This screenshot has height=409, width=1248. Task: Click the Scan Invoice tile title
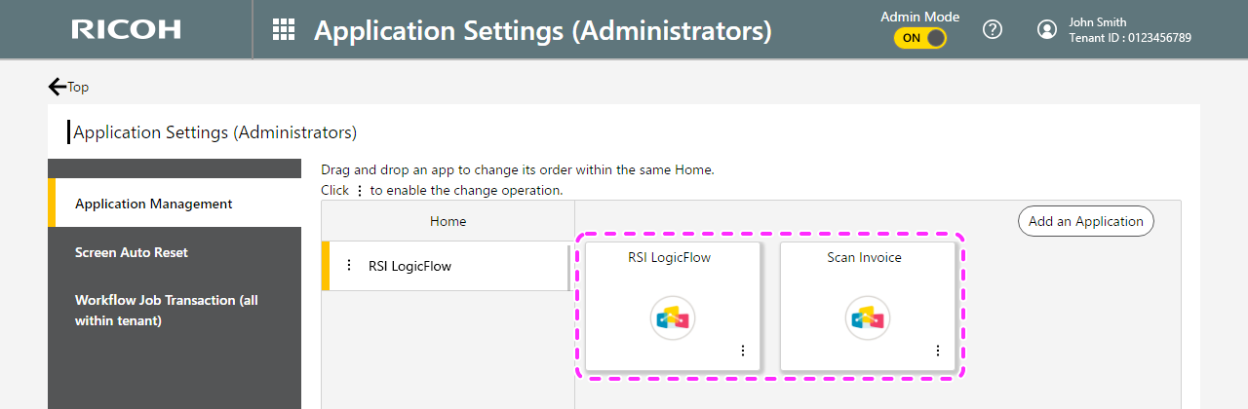point(865,258)
